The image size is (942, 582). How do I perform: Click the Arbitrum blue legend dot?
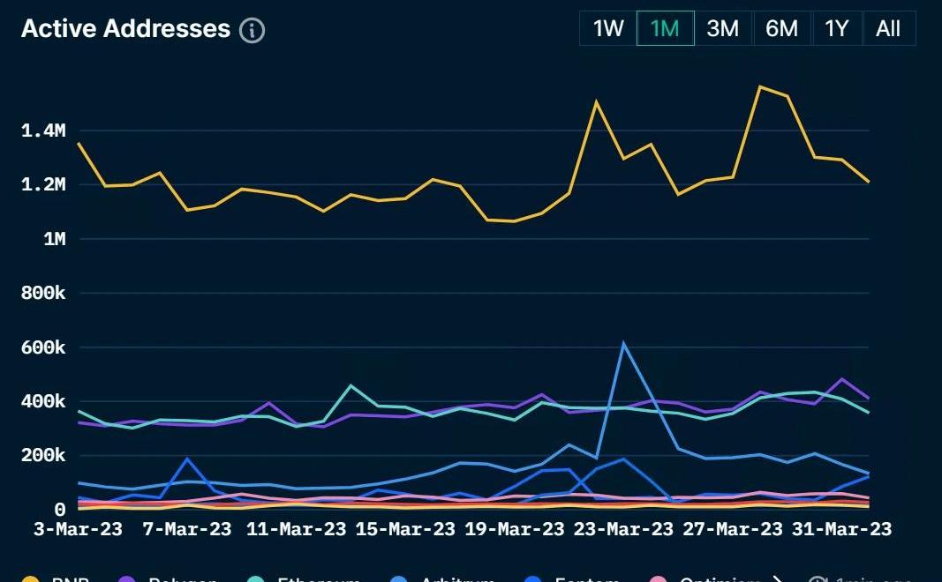click(x=400, y=578)
